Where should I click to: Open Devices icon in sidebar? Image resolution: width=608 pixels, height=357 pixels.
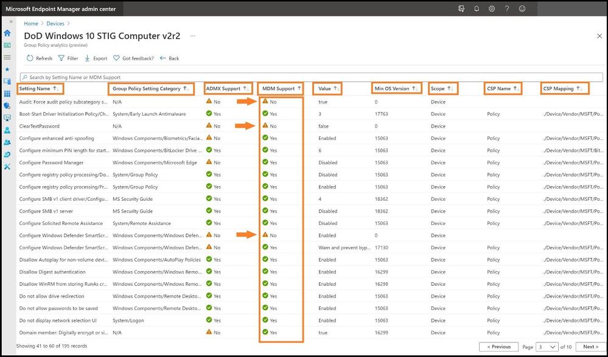(7, 81)
